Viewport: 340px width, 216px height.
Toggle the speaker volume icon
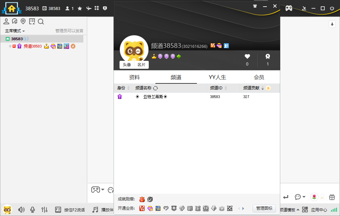[x=21, y=210]
